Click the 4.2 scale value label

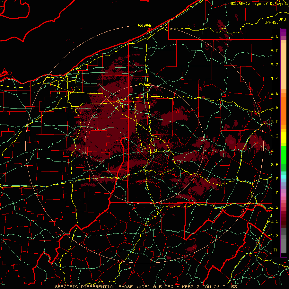coord(275,136)
